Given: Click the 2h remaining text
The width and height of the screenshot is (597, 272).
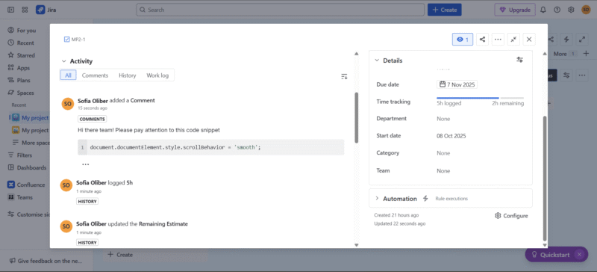Looking at the screenshot, I should [507, 103].
